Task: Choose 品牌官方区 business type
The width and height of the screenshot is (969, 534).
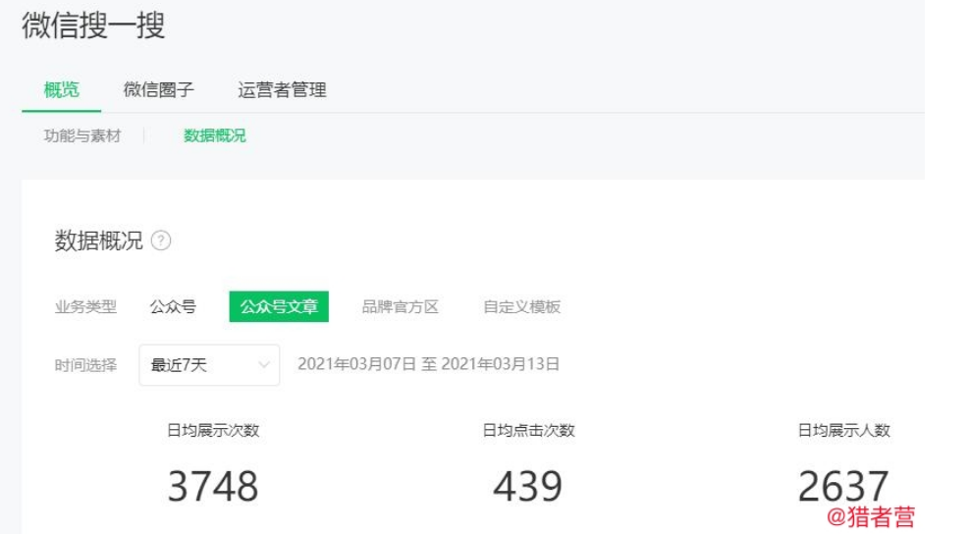Action: (x=400, y=306)
